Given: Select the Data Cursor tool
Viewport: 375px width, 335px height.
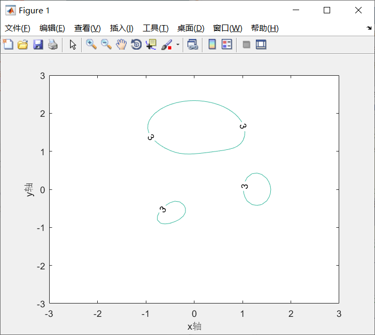Looking at the screenshot, I should (151, 45).
